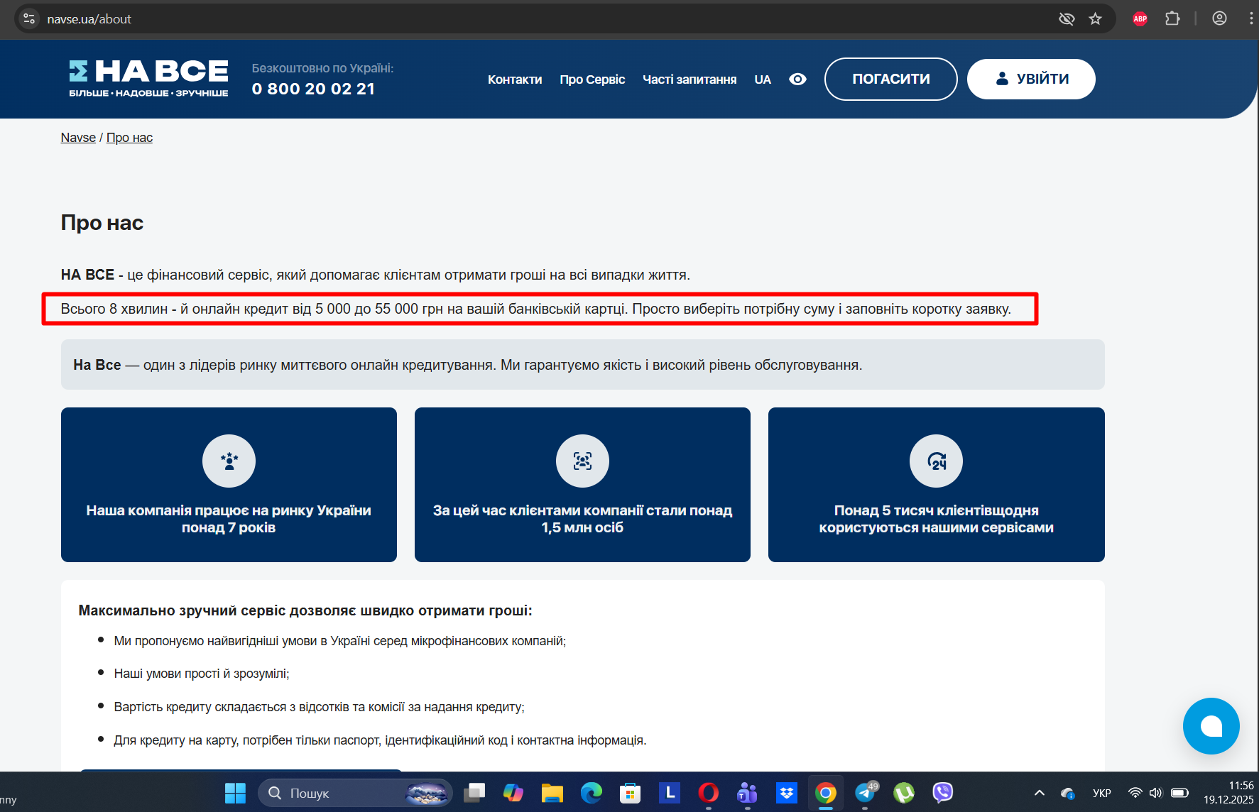Image resolution: width=1259 pixels, height=812 pixels.
Task: Follow the Navse breadcrumb link
Action: (78, 138)
